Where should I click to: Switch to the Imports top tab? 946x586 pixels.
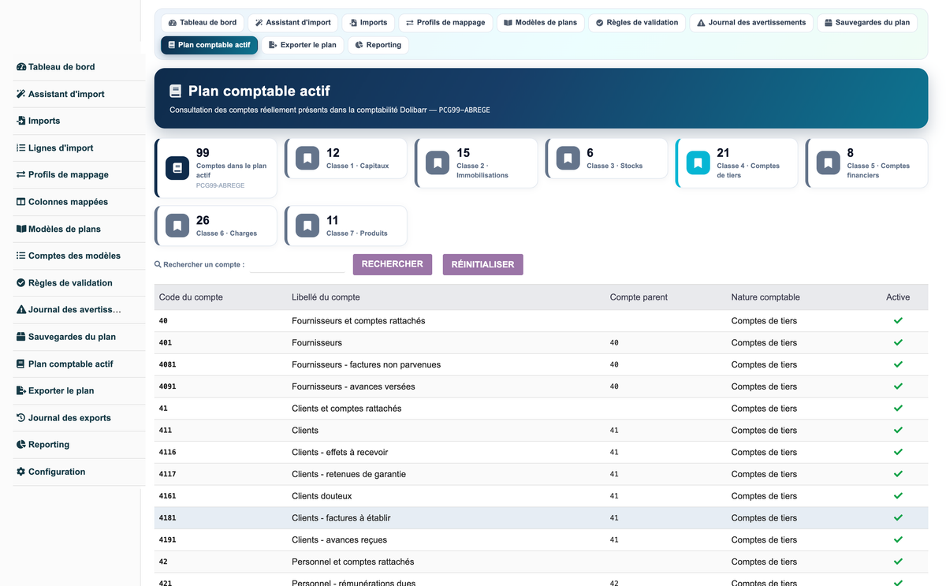(x=369, y=23)
